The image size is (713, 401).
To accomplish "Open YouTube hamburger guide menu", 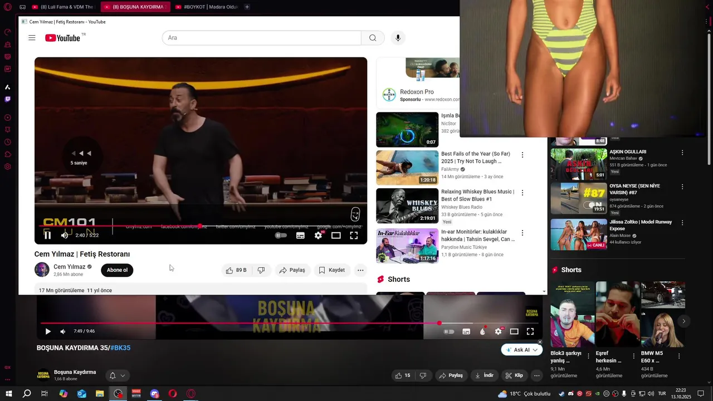I will [32, 38].
